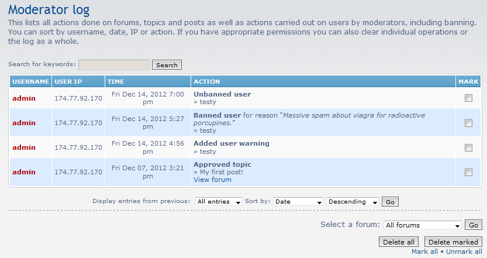Open the 'All entries' time range dropdown
The width and height of the screenshot is (487, 258).
(x=219, y=202)
